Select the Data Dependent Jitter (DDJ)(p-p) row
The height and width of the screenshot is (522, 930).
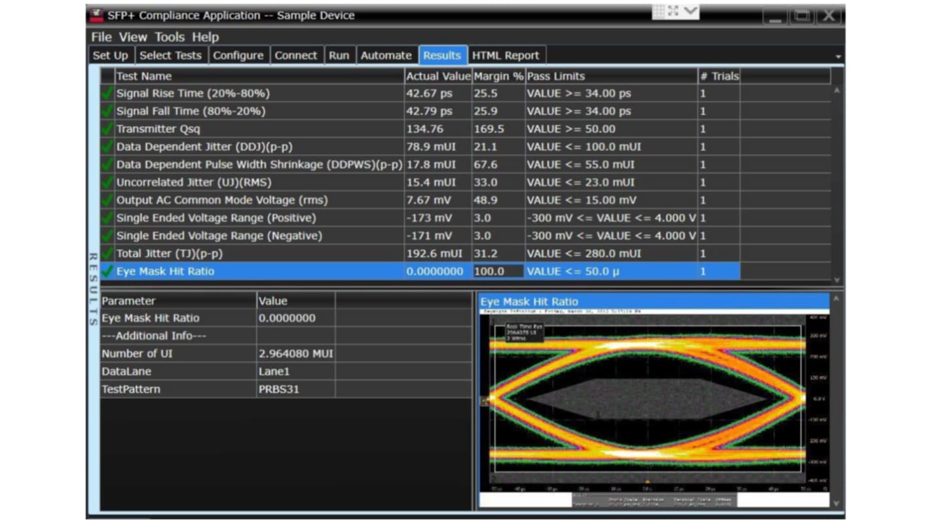point(420,147)
